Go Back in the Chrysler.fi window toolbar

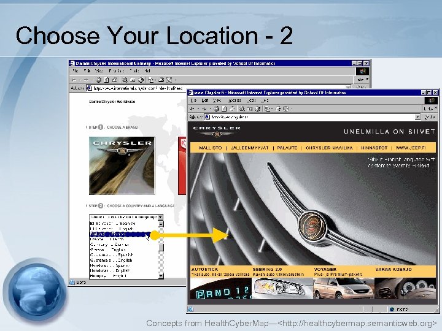click(x=192, y=108)
